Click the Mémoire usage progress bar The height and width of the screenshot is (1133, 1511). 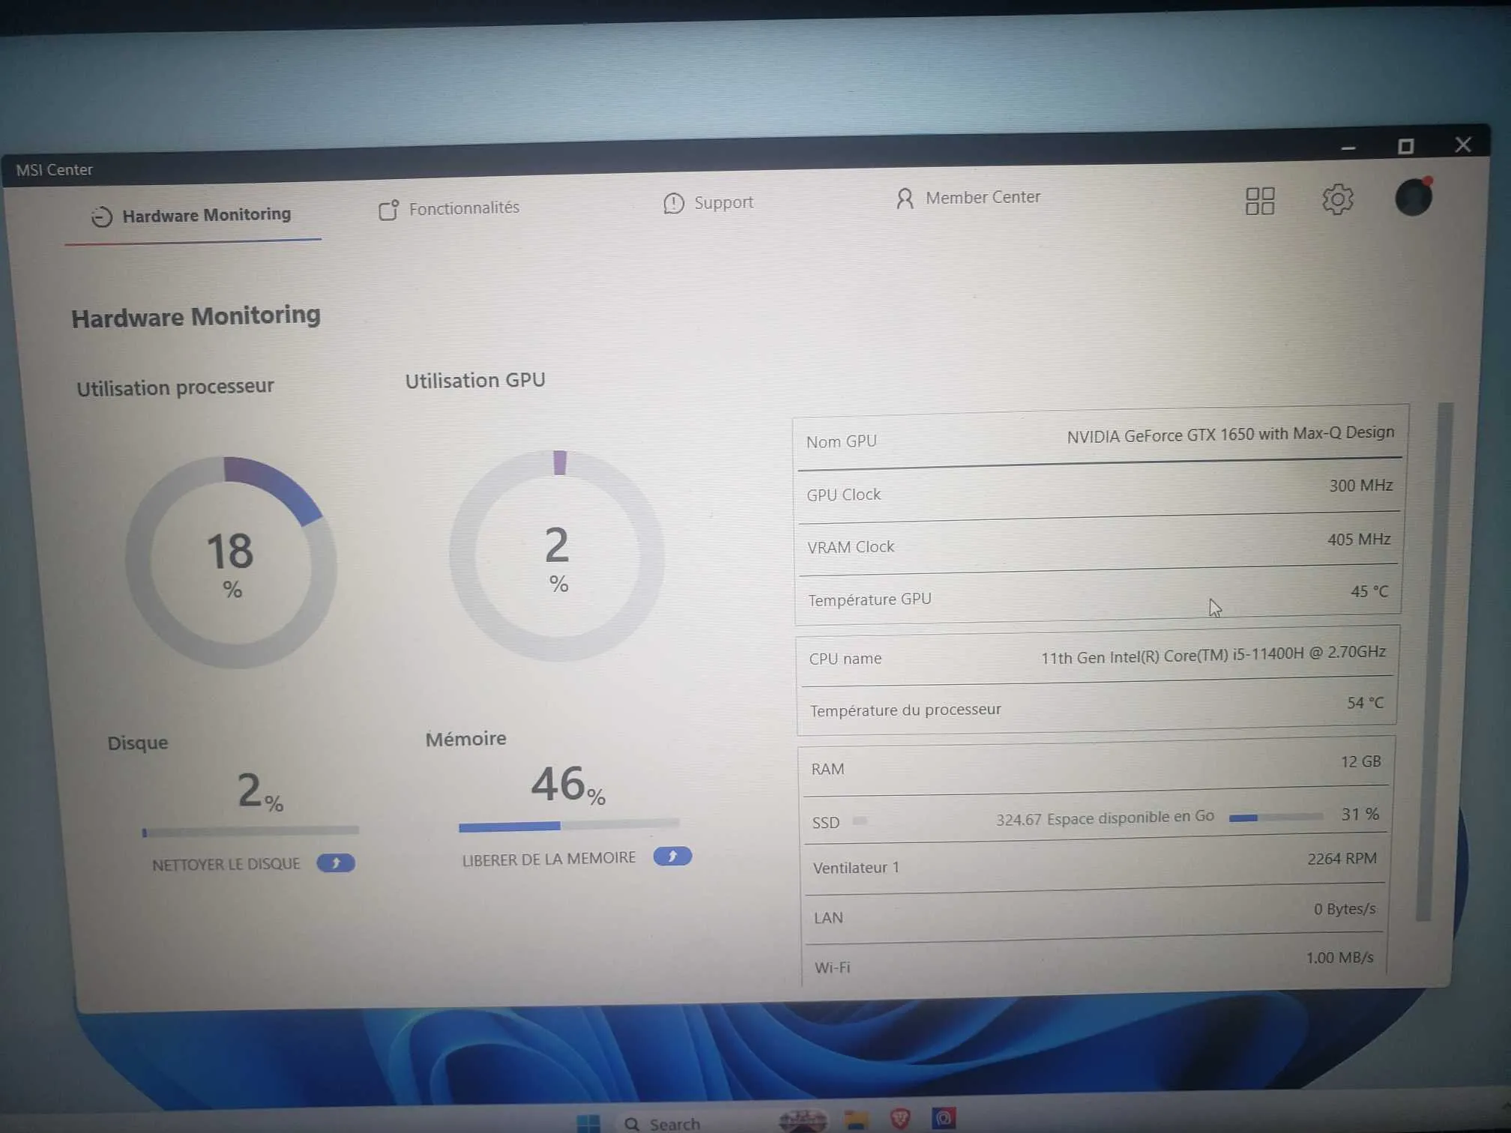pyautogui.click(x=569, y=825)
